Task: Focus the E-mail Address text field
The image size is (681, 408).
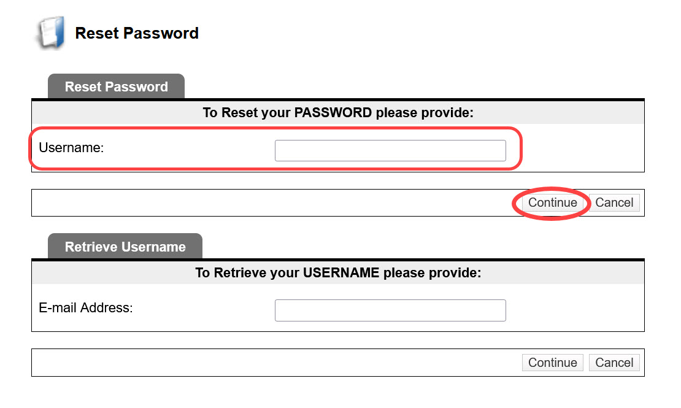Action: [390, 310]
